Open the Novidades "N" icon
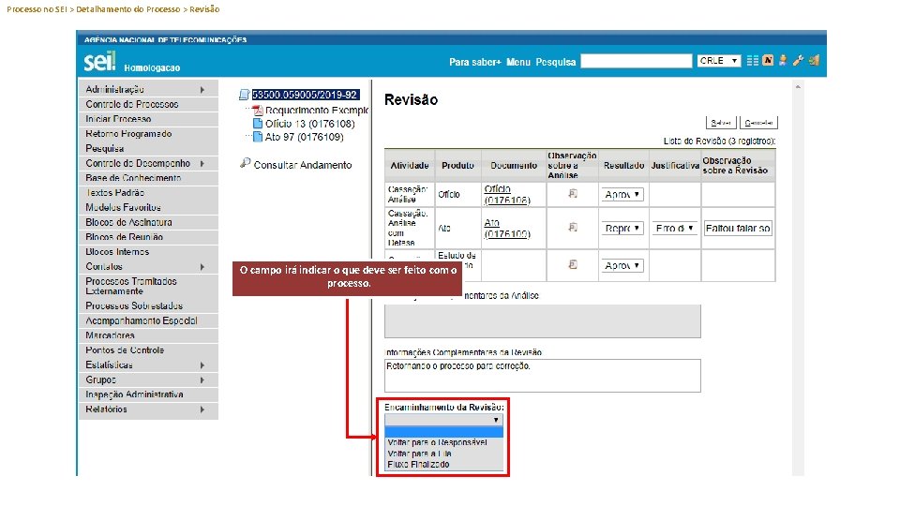900x506 pixels. click(768, 60)
